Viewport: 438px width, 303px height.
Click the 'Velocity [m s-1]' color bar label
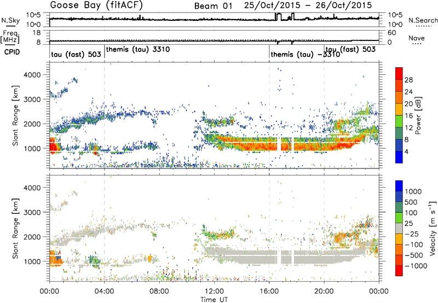(x=433, y=228)
